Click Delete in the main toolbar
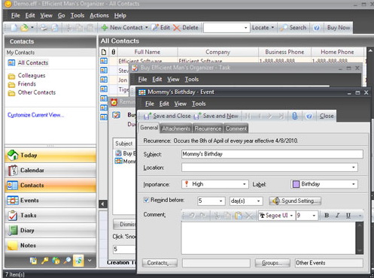Viewport: 374px width, 278px height. coord(186,28)
